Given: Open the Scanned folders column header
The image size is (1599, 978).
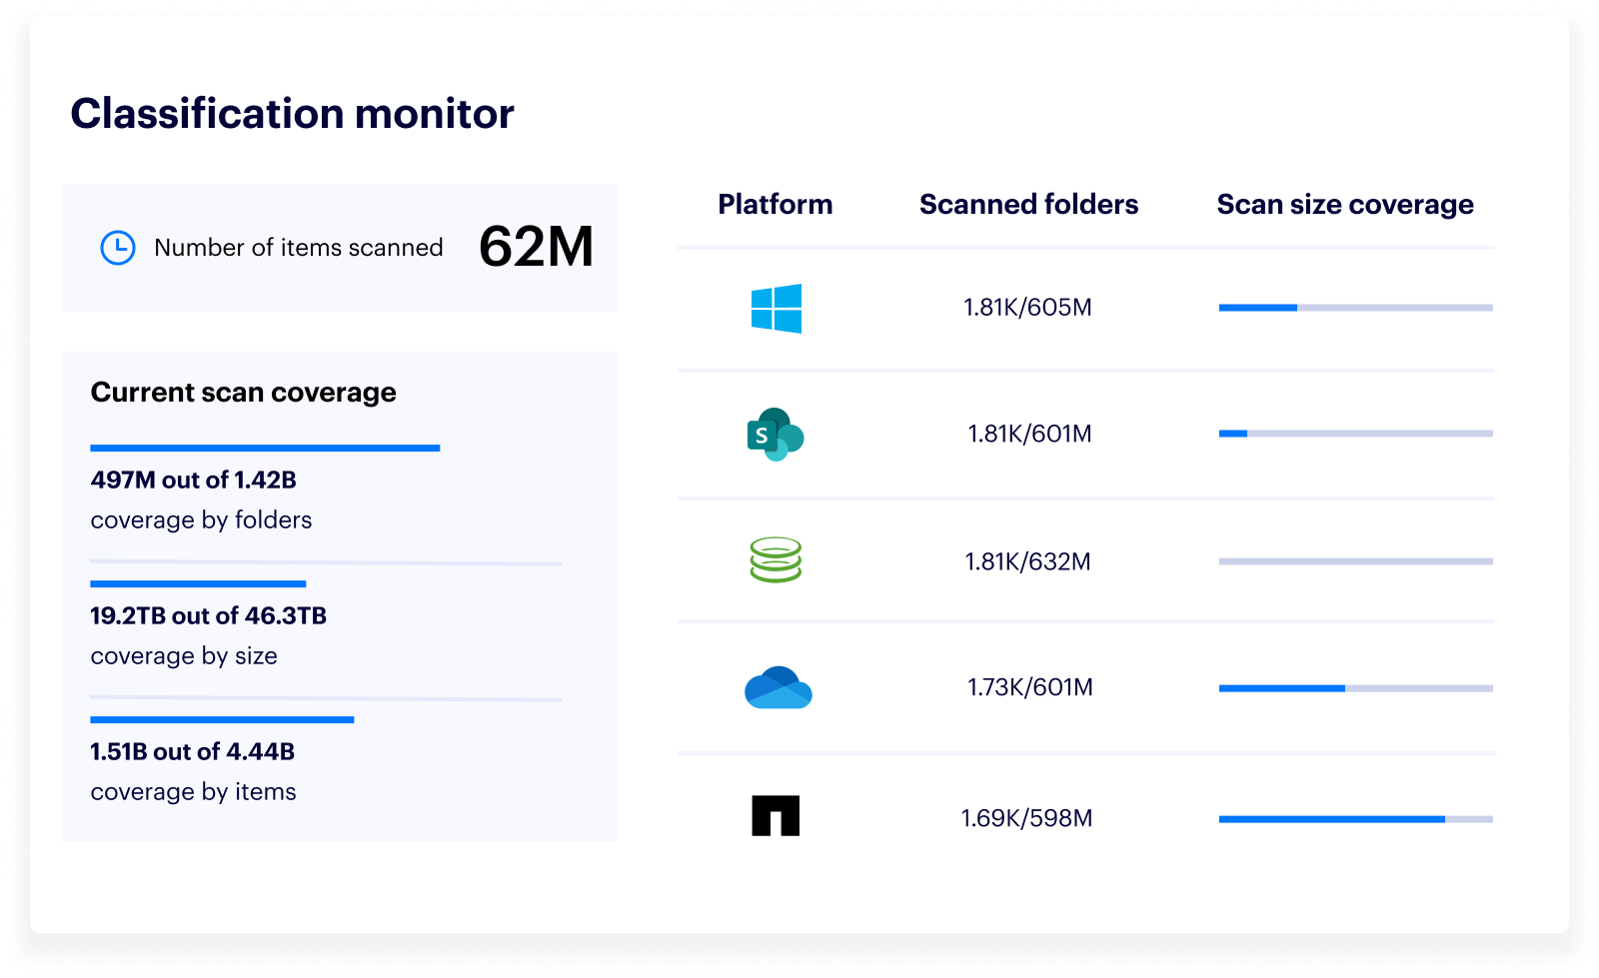Looking at the screenshot, I should (x=1028, y=204).
